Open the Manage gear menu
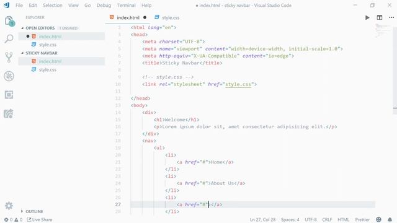 click(9, 206)
